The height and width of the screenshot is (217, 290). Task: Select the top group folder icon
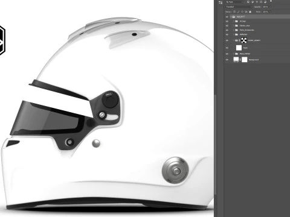click(x=234, y=17)
